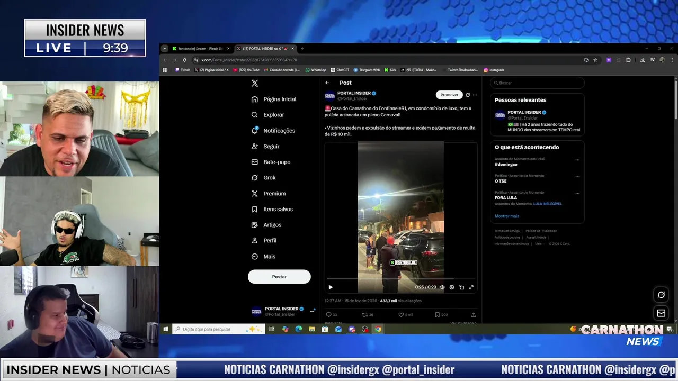Image resolution: width=678 pixels, height=381 pixels.
Task: Click in the Buscar search field
Action: 537,83
